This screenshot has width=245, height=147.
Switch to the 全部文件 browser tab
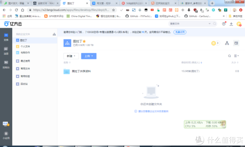click(x=46, y=3)
